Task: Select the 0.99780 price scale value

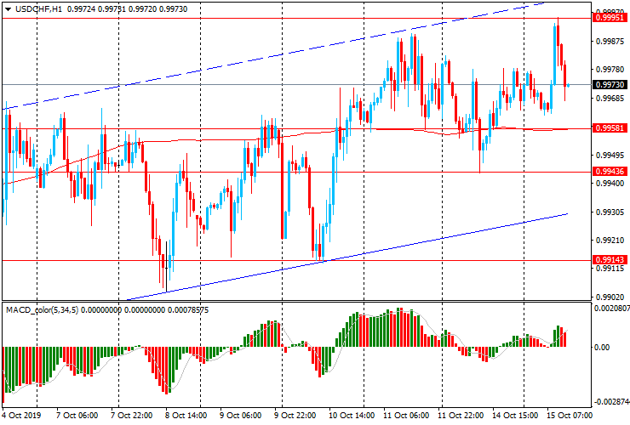Action: [x=610, y=70]
